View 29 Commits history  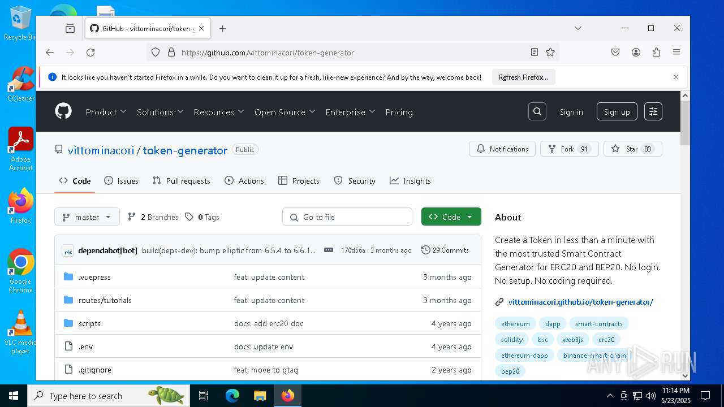pos(445,250)
